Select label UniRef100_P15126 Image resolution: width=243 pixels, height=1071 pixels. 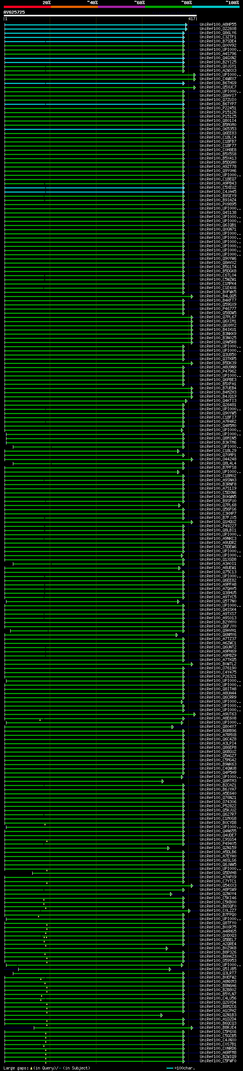click(218, 112)
